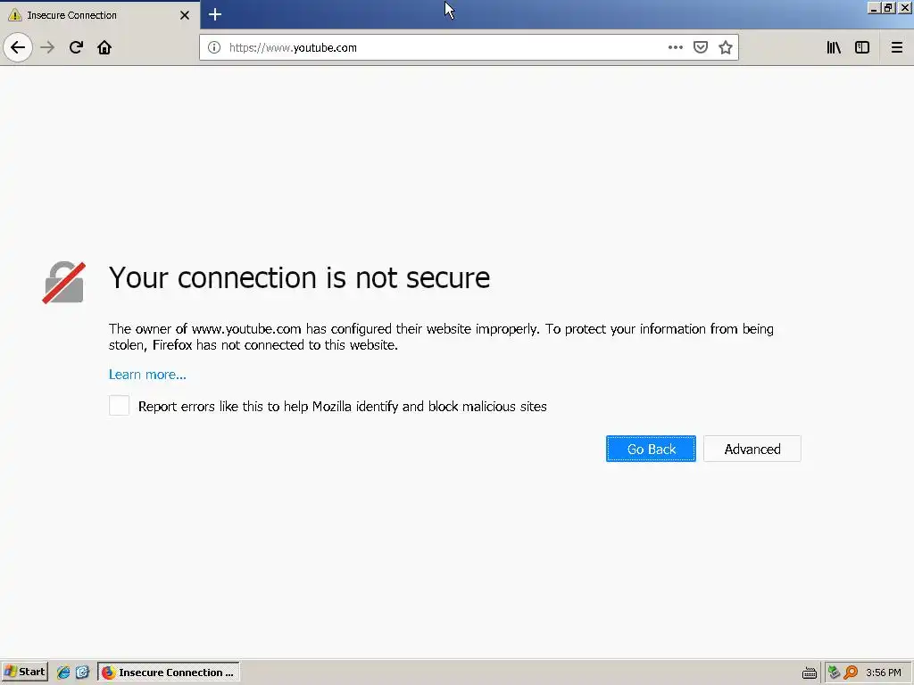Show site information icon in address bar

214,47
